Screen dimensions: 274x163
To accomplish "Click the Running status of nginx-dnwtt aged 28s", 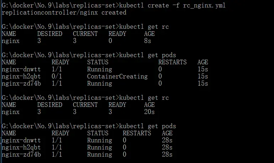I will click(99, 140).
